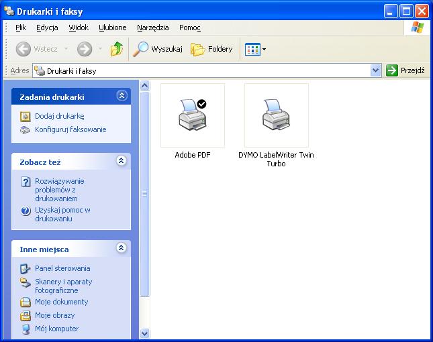The width and height of the screenshot is (433, 342).
Task: Click the Wyszukaj magnifier icon
Action: point(140,49)
